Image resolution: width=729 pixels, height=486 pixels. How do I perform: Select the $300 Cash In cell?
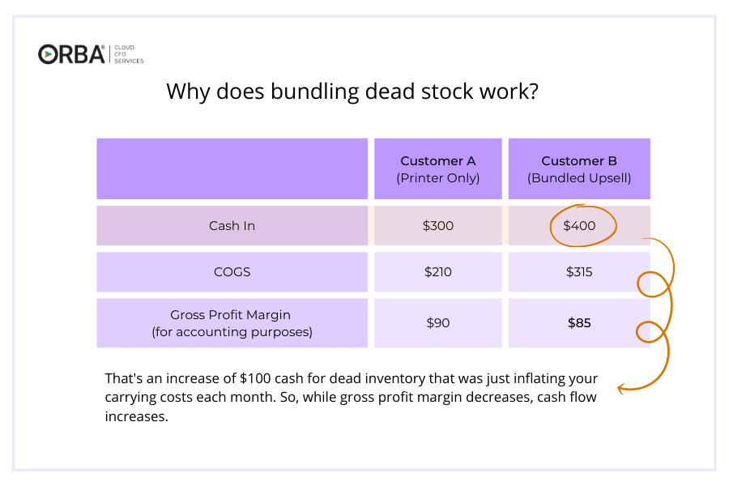coord(438,225)
